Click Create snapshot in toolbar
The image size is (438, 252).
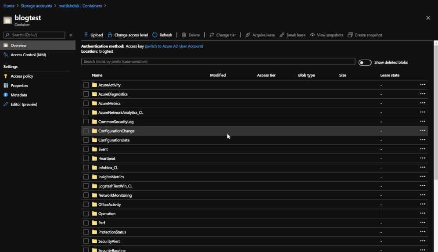point(365,35)
